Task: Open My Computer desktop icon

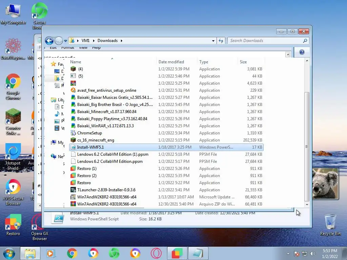Action: click(13, 14)
